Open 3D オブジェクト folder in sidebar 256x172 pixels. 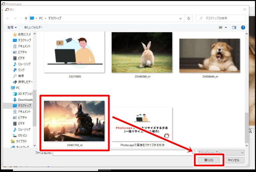coord(23,94)
